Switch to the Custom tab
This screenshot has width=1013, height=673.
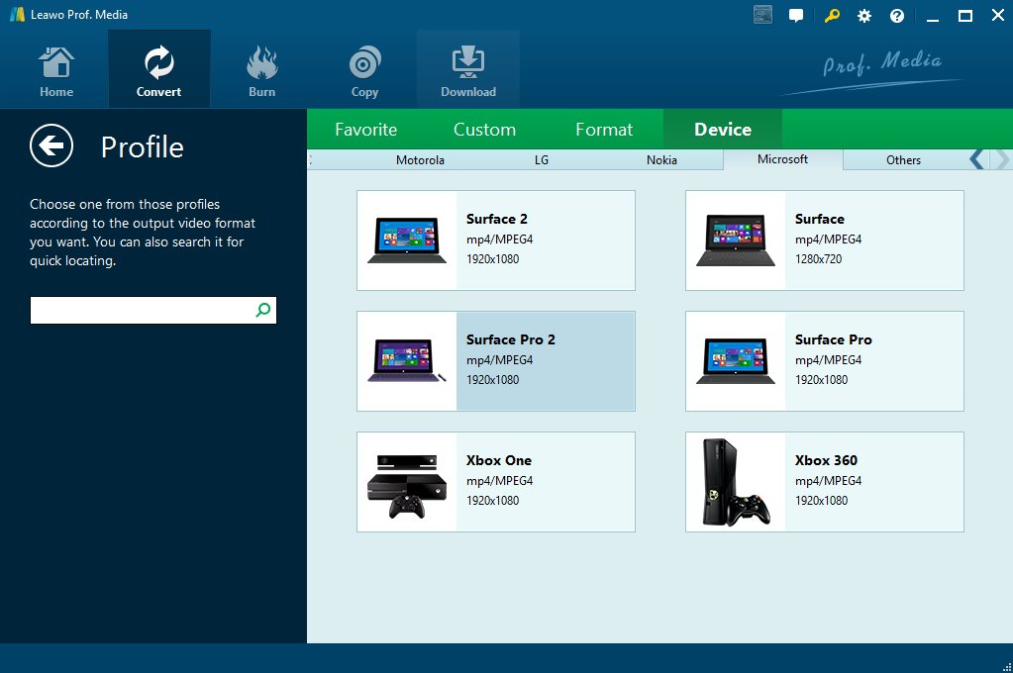pyautogui.click(x=484, y=130)
